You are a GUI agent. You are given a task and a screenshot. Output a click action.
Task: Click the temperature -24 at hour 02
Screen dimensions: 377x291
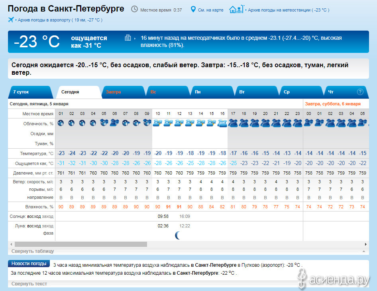[72, 153]
